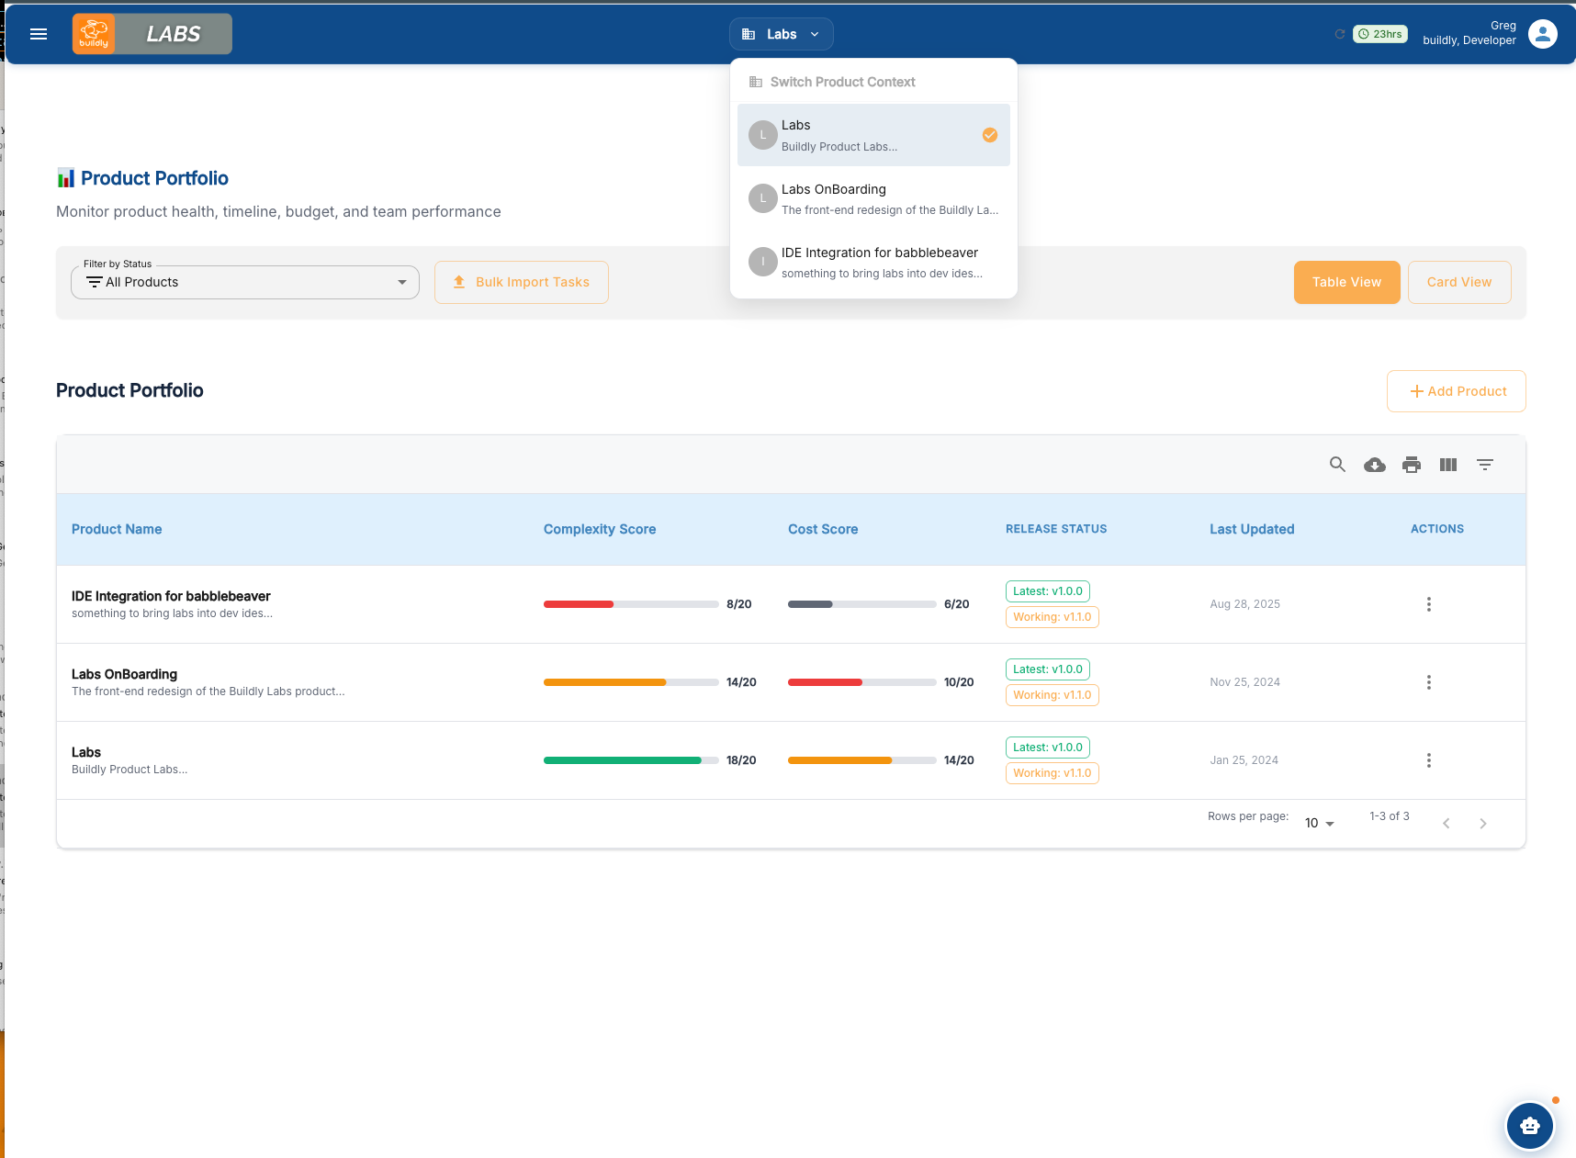The image size is (1576, 1158).
Task: Open the filter table icon
Action: click(x=1484, y=465)
